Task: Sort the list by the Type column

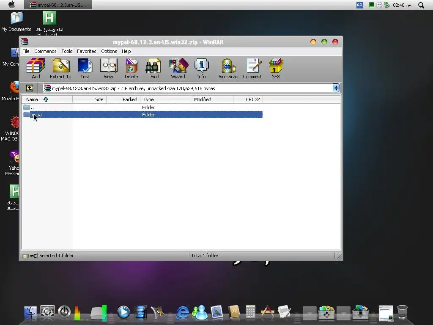Action: point(166,99)
